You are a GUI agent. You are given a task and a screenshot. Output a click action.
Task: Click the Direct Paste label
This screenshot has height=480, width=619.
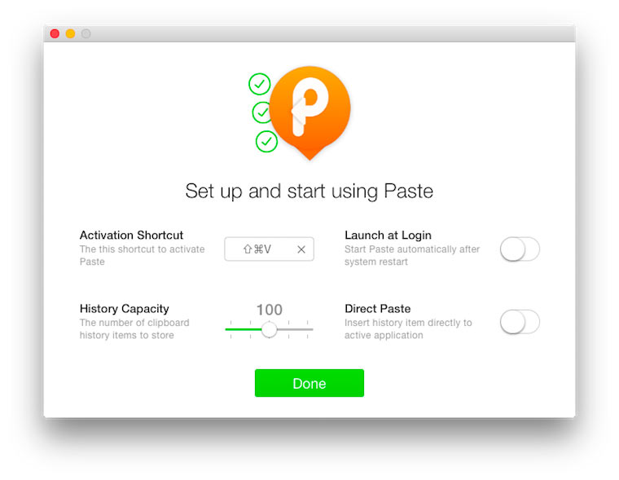[377, 309]
